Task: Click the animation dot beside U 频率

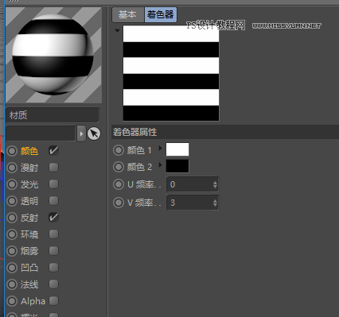Action: [x=119, y=184]
